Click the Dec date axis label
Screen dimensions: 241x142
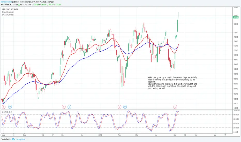[82, 135]
